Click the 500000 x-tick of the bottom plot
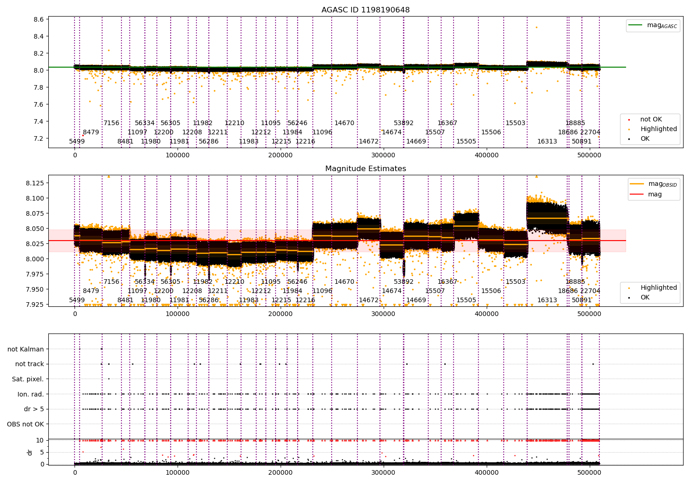The height and width of the screenshot is (483, 690). tap(589, 472)
